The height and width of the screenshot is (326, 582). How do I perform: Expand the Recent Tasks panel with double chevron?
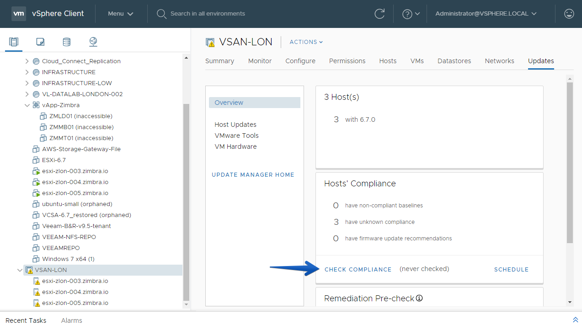pyautogui.click(x=575, y=320)
